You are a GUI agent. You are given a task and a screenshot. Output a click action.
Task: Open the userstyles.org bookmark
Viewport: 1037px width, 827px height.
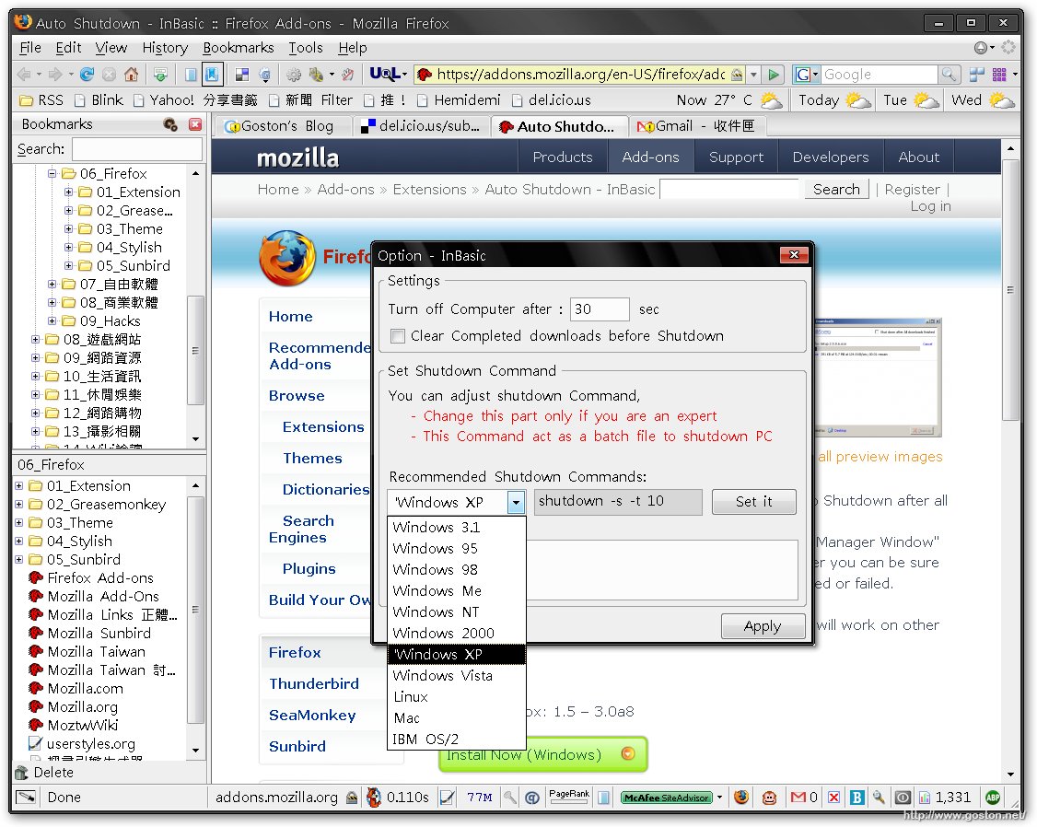point(82,744)
